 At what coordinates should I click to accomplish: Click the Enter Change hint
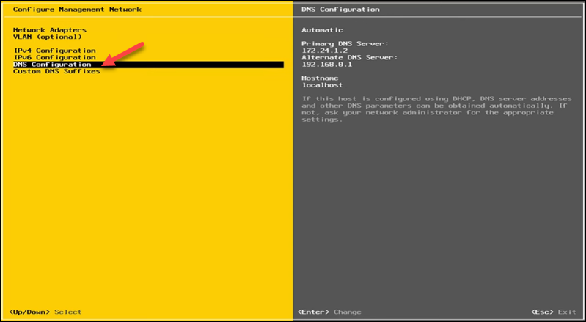[x=329, y=312]
